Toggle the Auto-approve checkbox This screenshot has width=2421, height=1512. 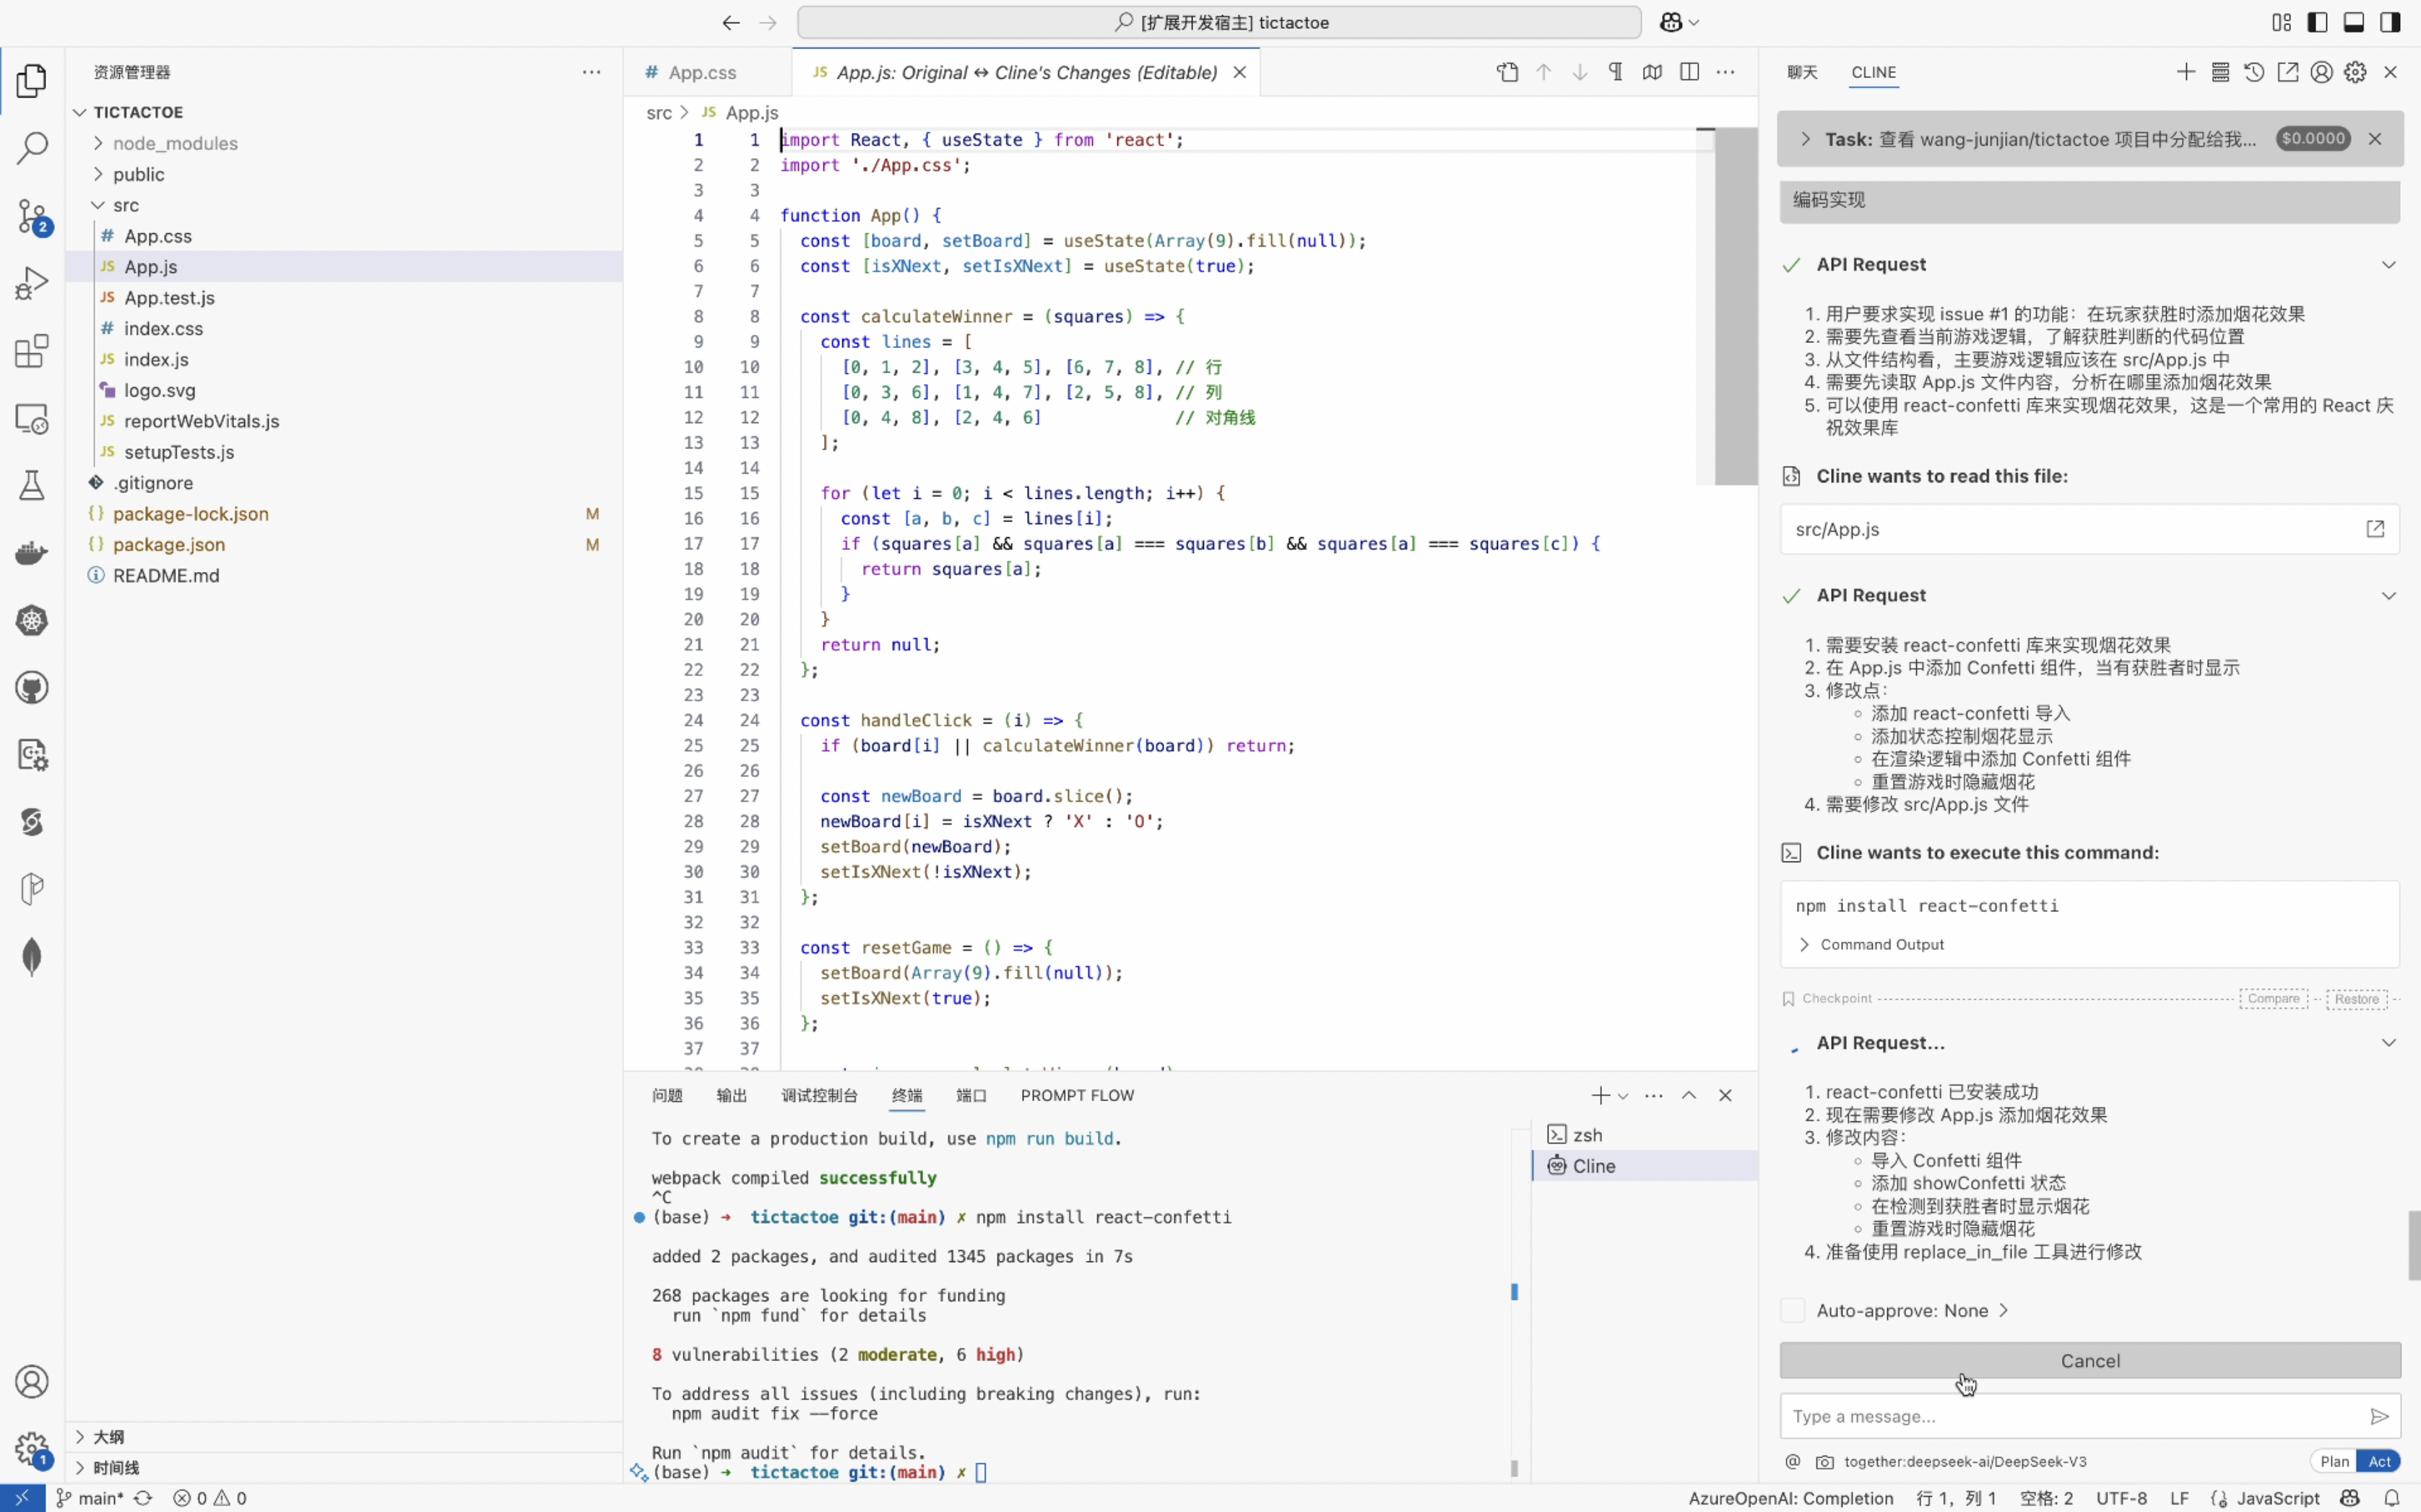coord(1792,1310)
